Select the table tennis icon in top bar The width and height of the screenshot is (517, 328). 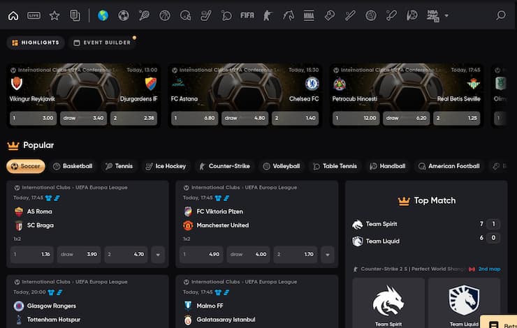point(226,15)
